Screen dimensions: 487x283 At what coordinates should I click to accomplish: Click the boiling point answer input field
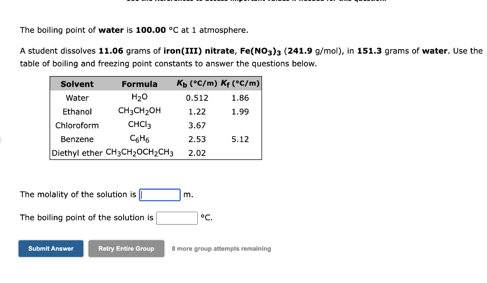(x=176, y=218)
